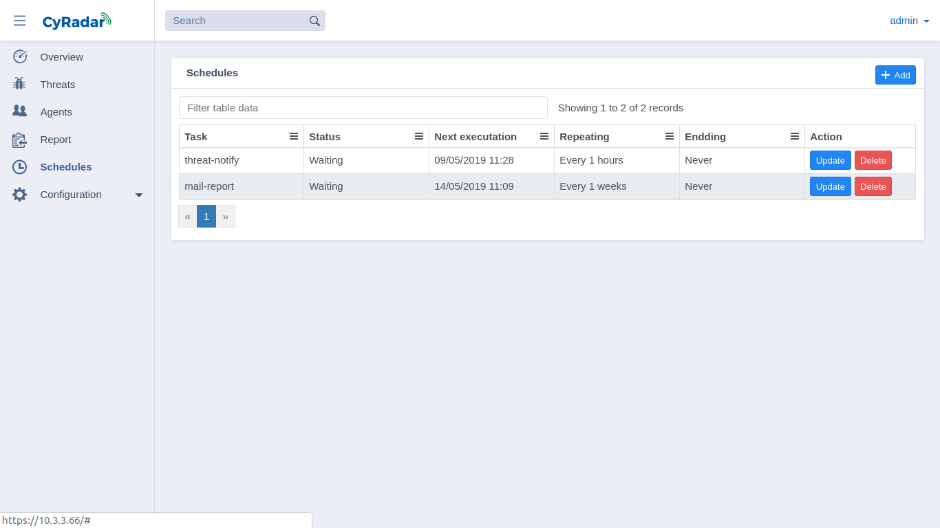The width and height of the screenshot is (940, 528).
Task: Open the Task column menu icon
Action: (294, 136)
